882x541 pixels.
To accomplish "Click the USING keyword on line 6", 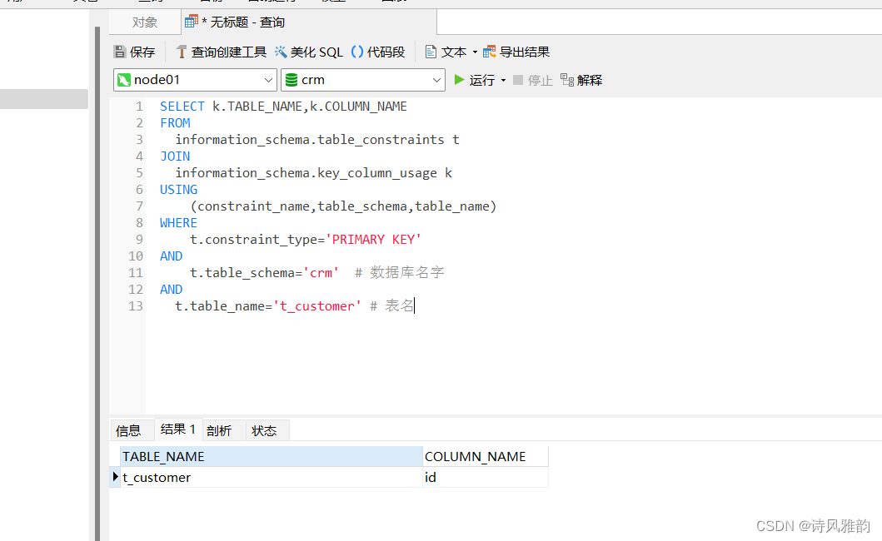I will point(178,190).
